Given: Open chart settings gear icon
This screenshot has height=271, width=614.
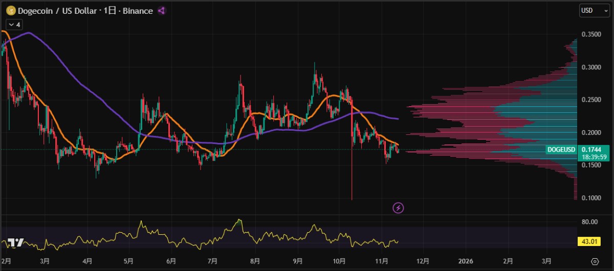Looking at the screenshot, I should (594, 261).
